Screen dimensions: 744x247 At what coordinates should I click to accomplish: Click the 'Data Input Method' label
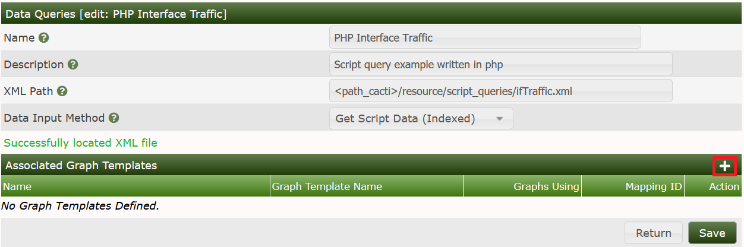tap(54, 118)
